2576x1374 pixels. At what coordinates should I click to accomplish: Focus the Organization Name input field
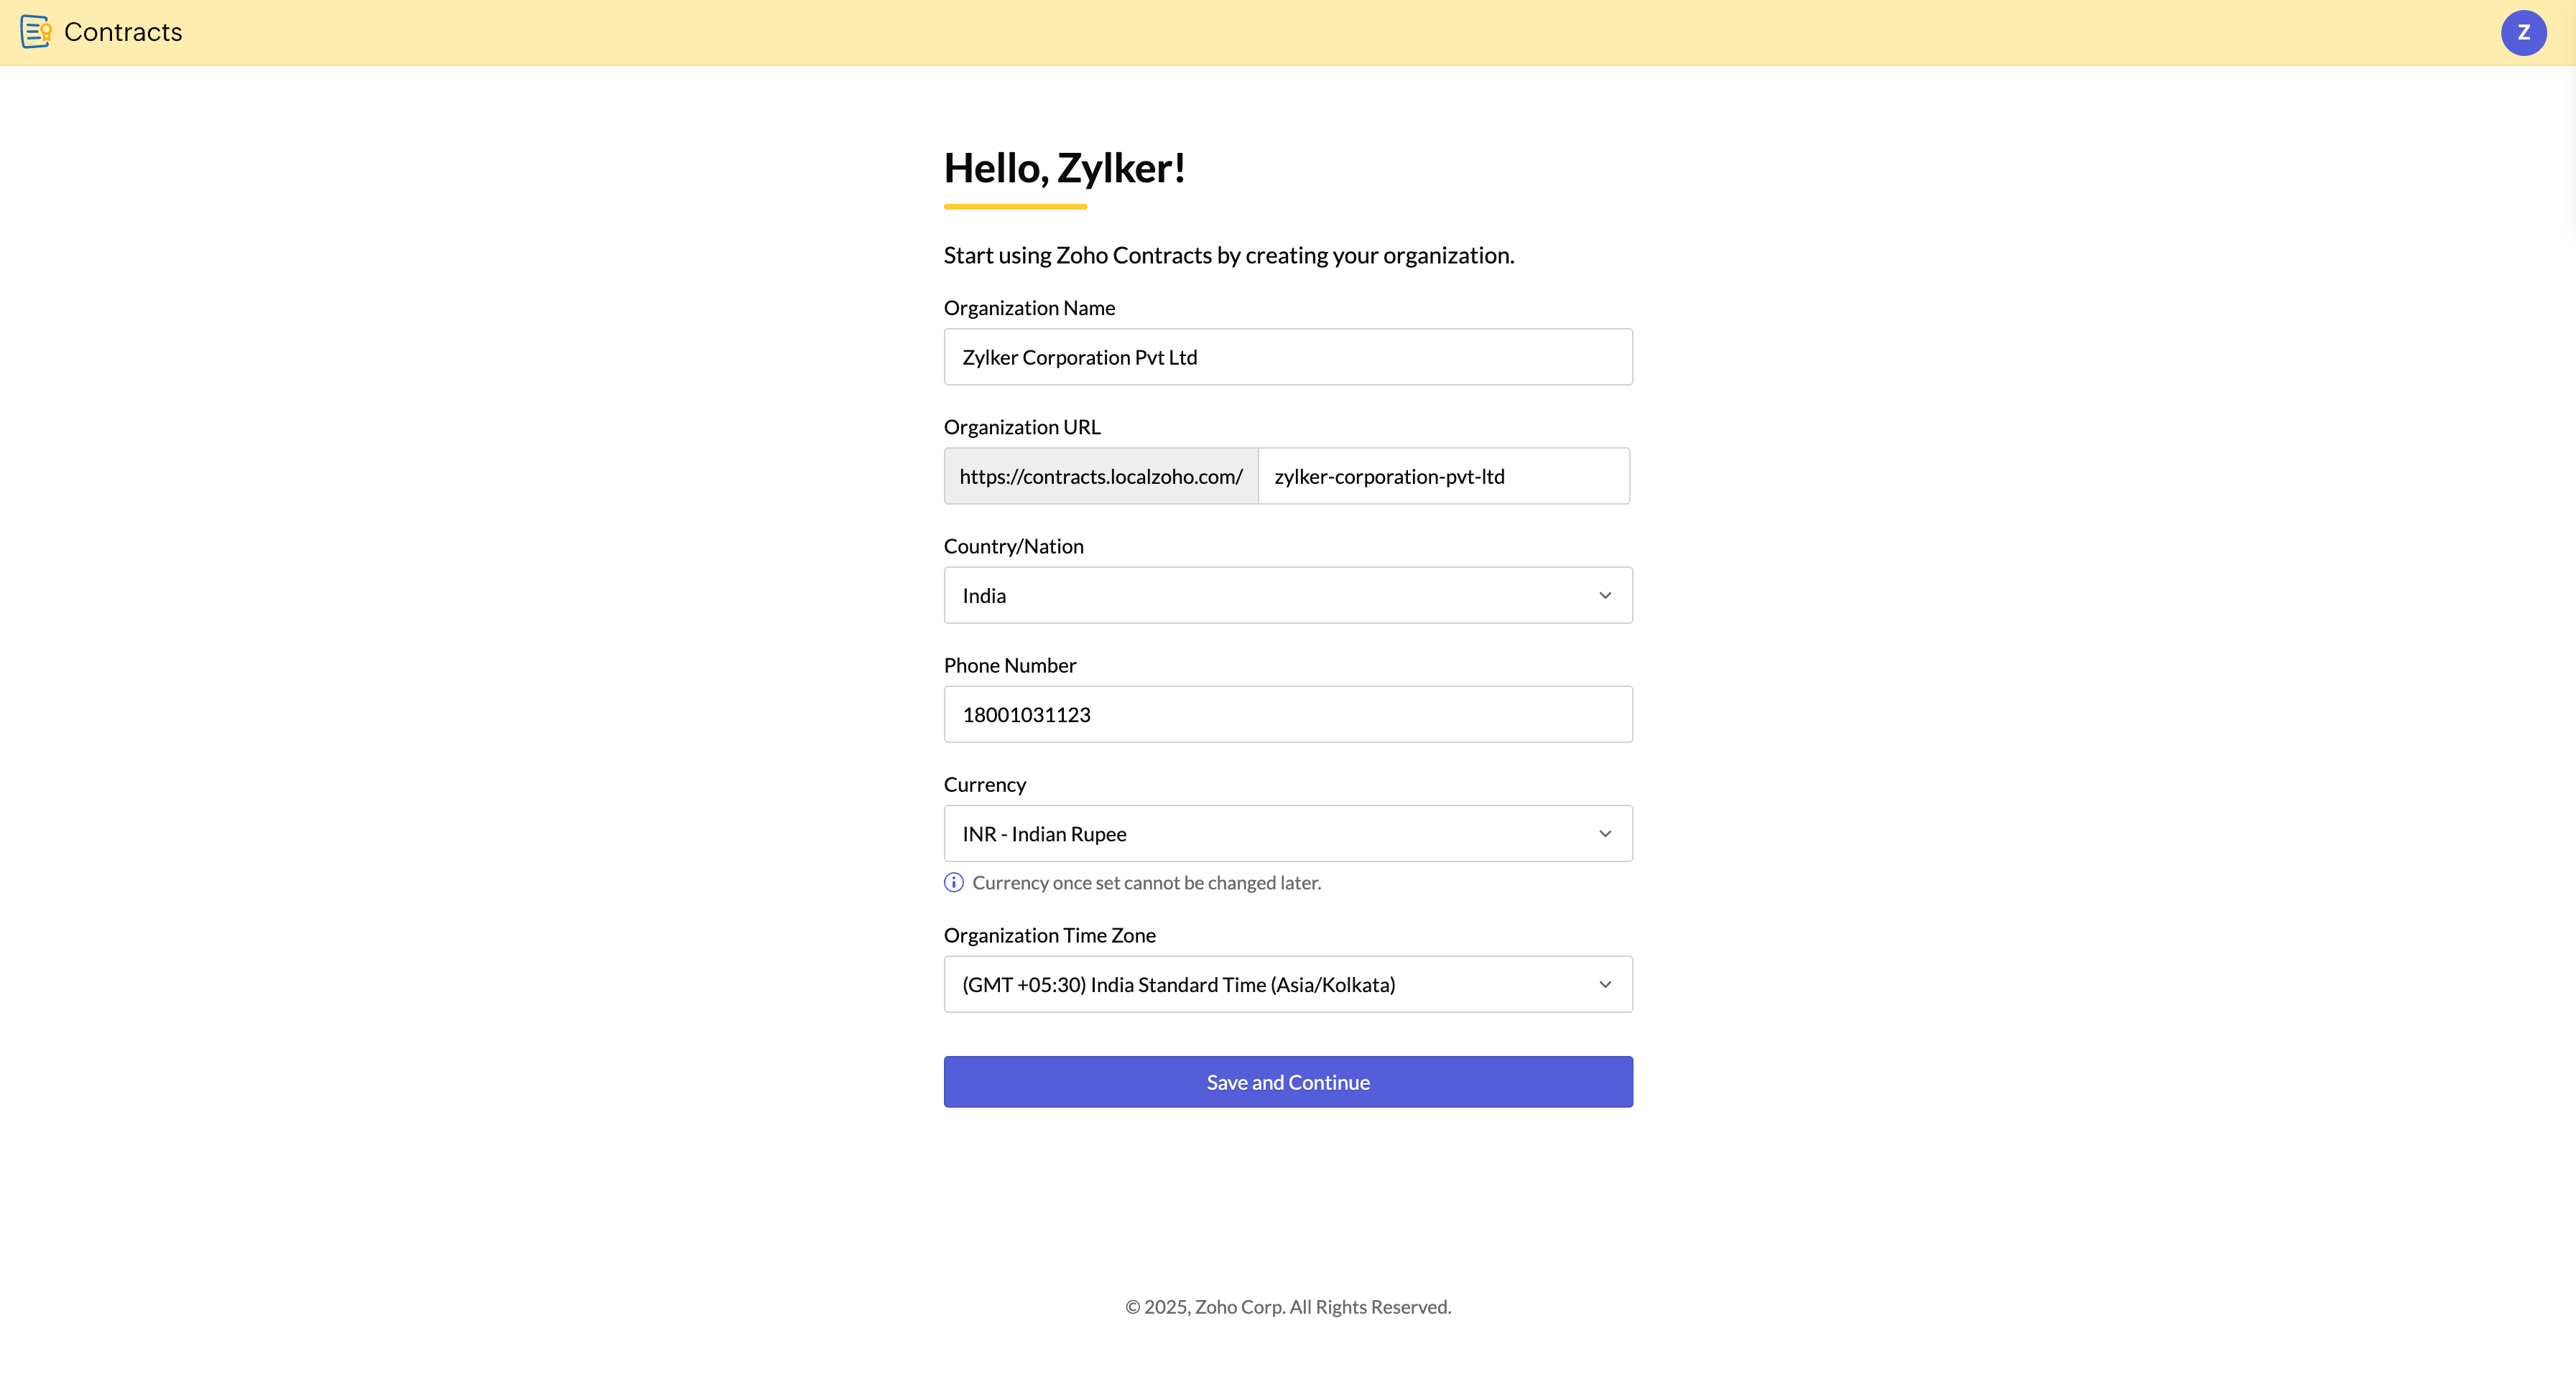point(1287,357)
